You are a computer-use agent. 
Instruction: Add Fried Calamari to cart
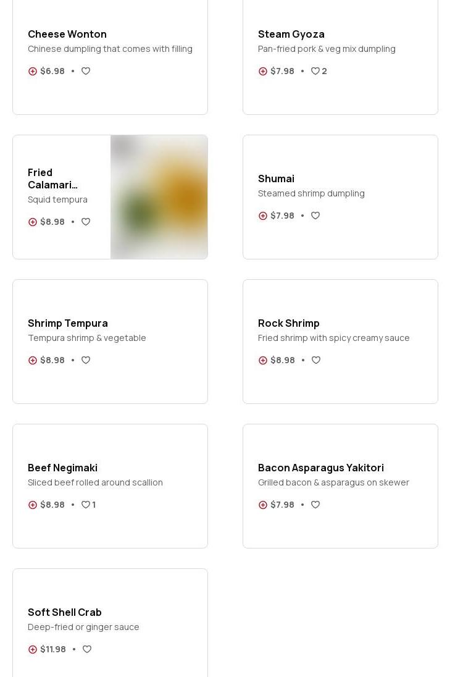(x=33, y=222)
